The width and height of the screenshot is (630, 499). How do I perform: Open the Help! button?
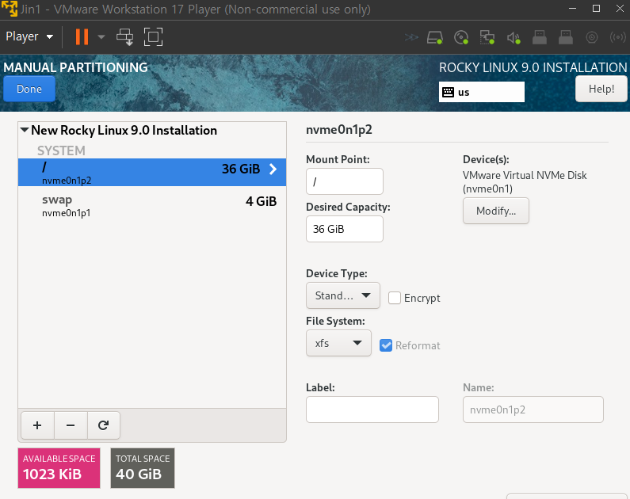601,90
